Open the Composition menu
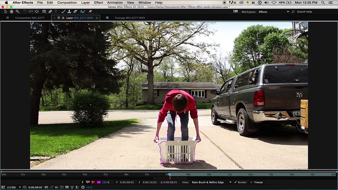The image size is (338, 190). point(67,3)
